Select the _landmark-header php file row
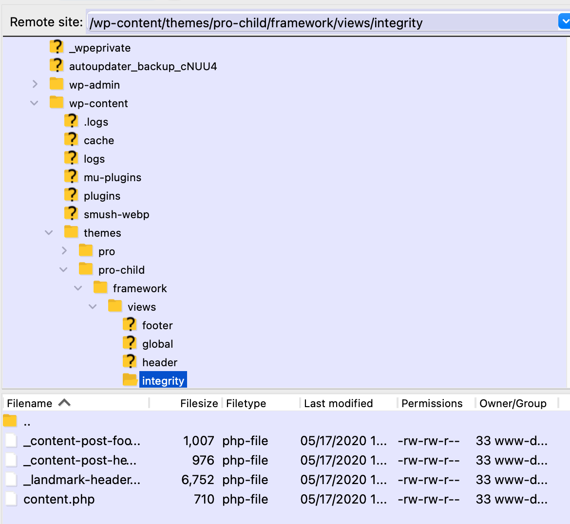The height and width of the screenshot is (524, 570). click(x=82, y=480)
